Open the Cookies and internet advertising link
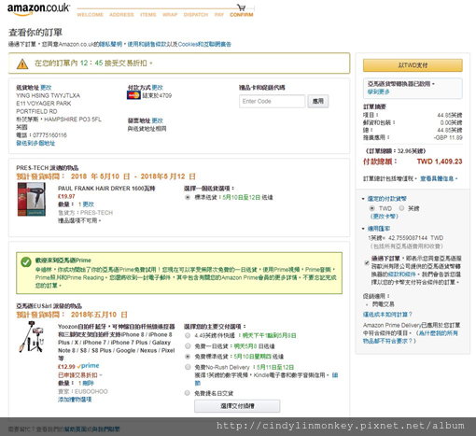This screenshot has height=436, width=476. tap(204, 44)
